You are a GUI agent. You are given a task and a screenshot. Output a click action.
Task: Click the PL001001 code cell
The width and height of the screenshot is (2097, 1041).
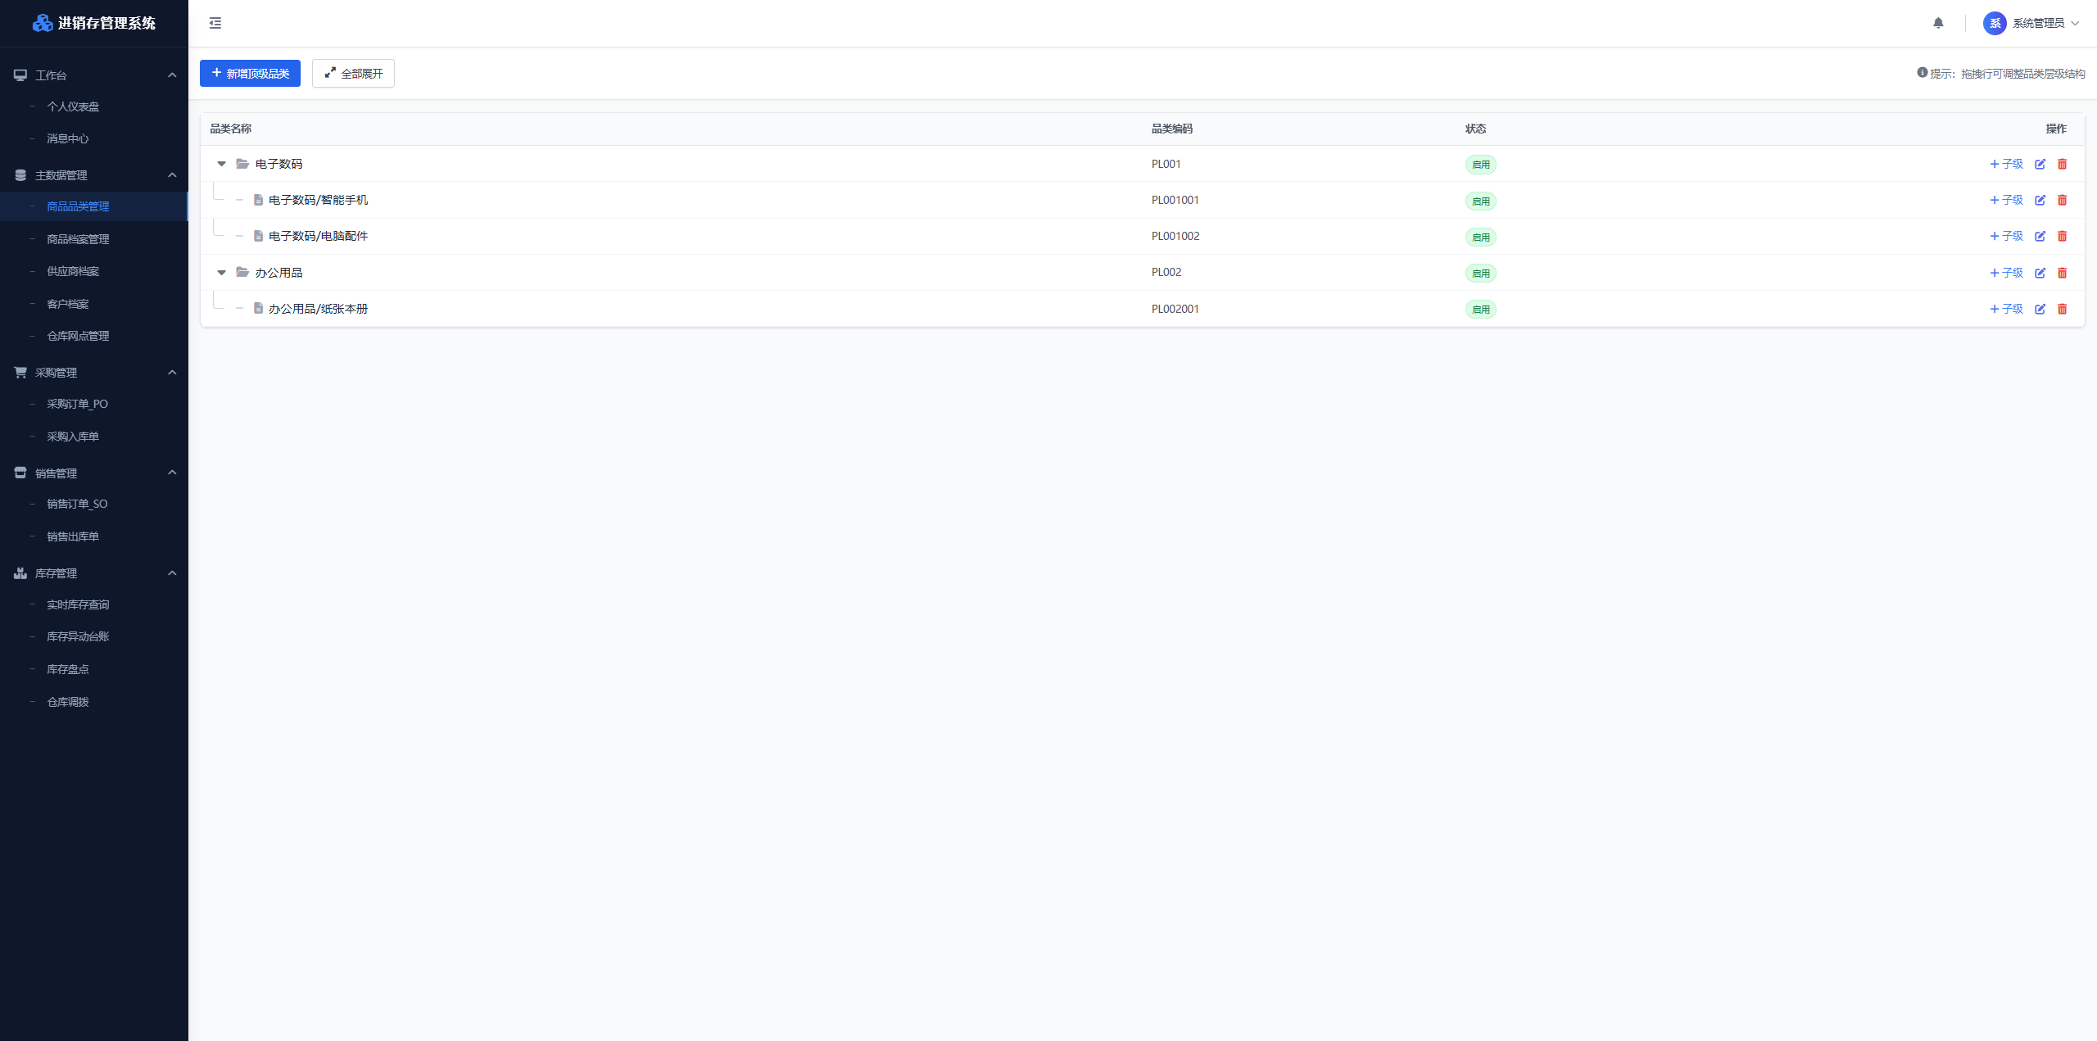(1175, 200)
